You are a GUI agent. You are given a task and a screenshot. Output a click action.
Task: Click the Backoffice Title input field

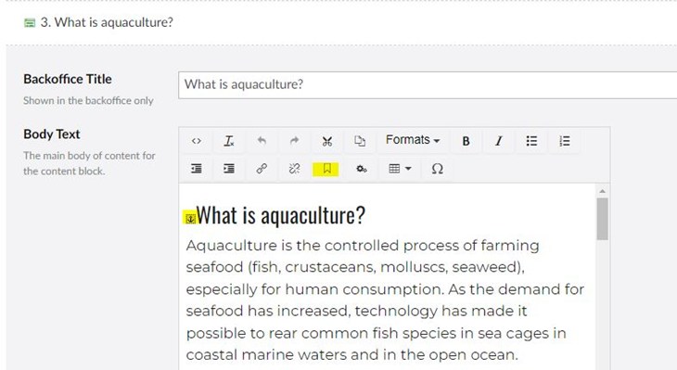pyautogui.click(x=428, y=84)
